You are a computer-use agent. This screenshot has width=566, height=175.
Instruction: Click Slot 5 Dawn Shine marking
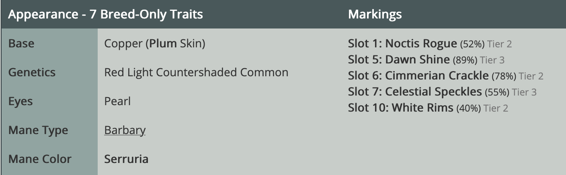[399, 60]
